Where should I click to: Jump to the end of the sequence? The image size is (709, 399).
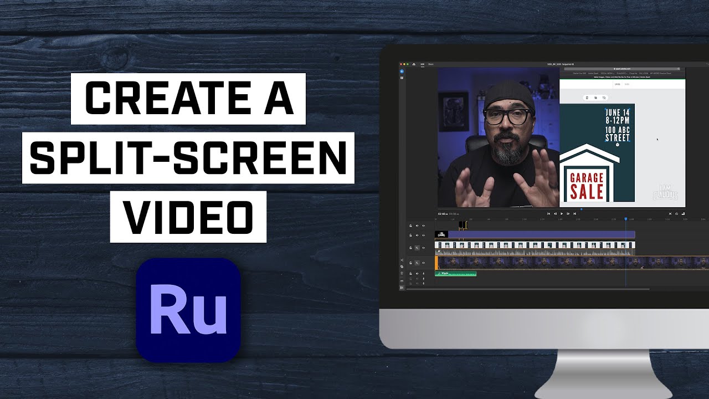coord(574,213)
